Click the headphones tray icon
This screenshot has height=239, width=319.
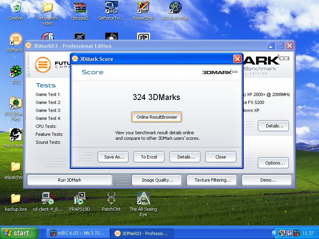[x=289, y=233]
